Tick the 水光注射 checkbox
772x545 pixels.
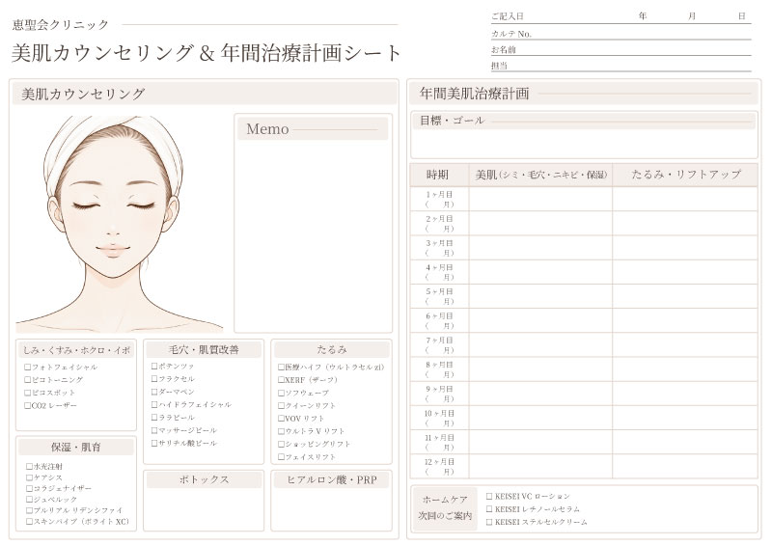coord(29,466)
